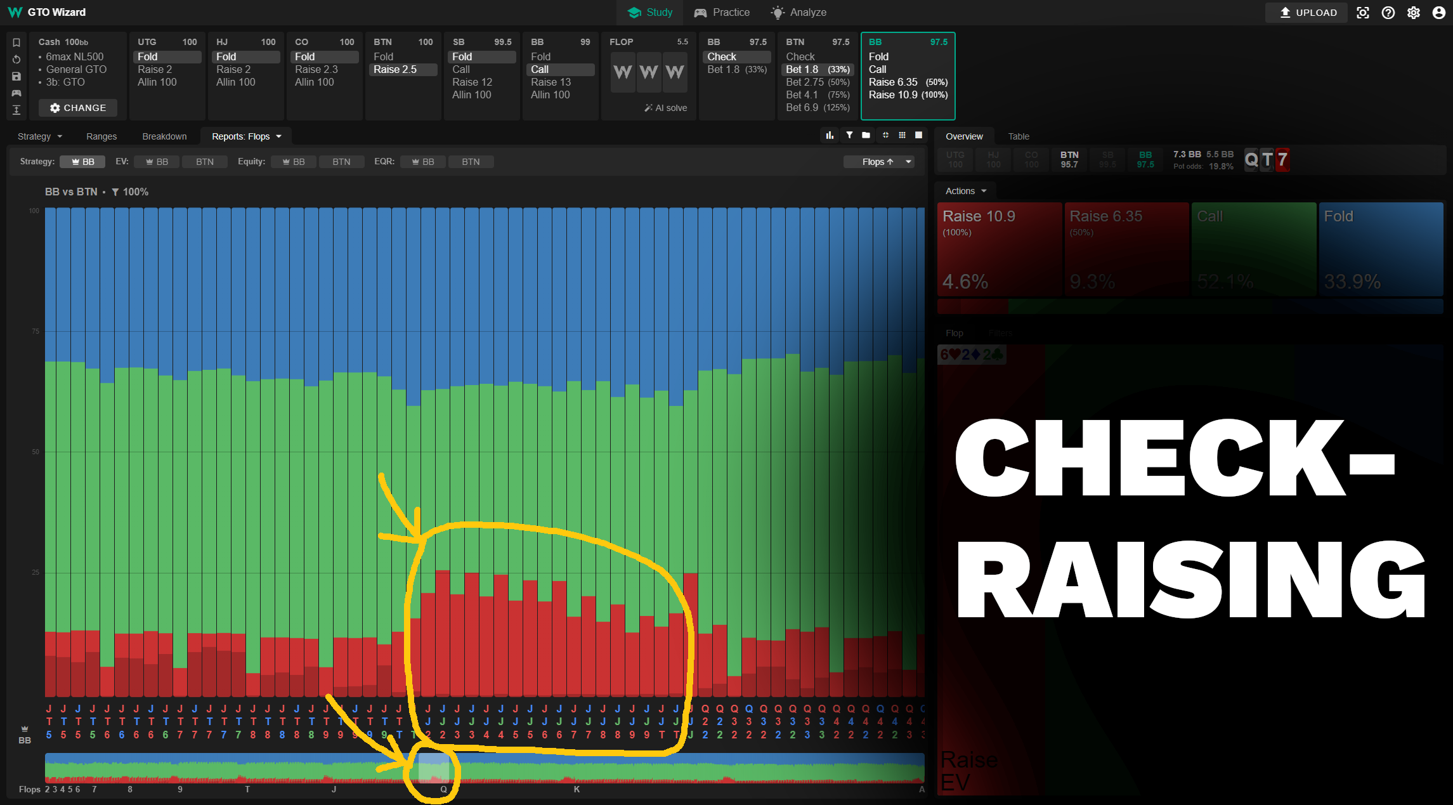Open the Strategy dropdown
Screen dimensions: 1453x805
40,136
